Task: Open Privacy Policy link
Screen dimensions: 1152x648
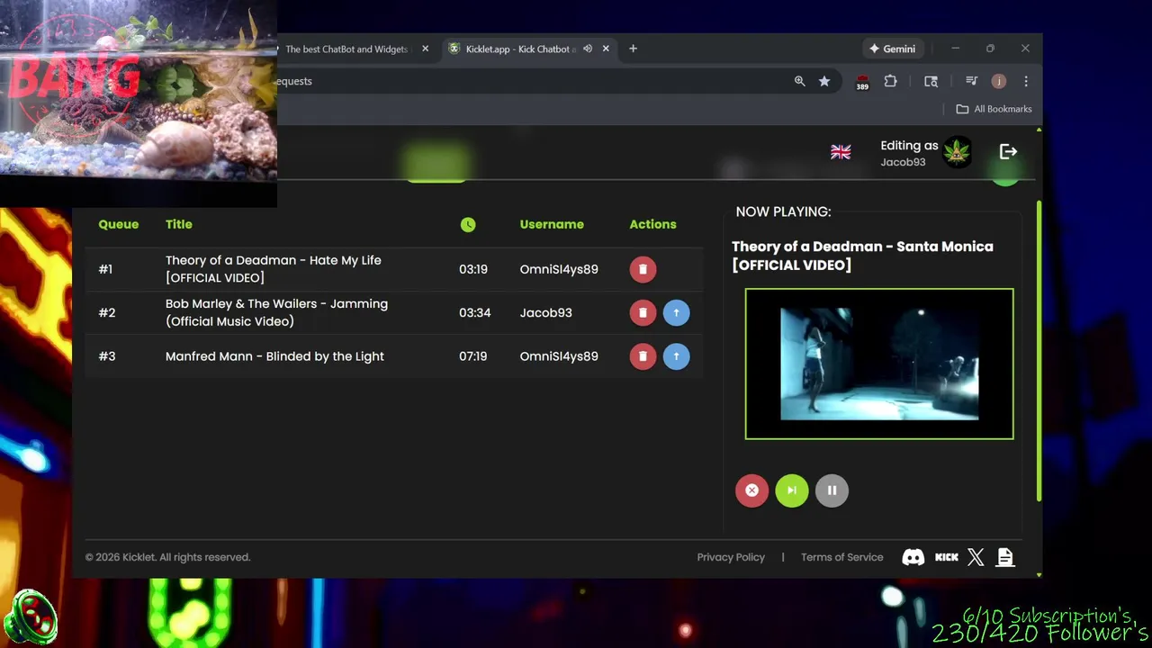Action: 731,557
